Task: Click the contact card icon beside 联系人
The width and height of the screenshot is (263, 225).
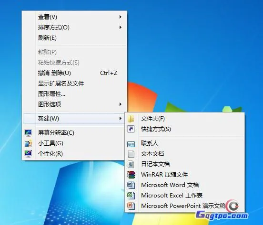Action: 131,144
